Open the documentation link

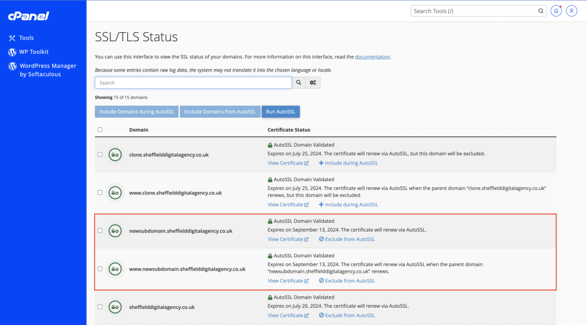coord(372,57)
